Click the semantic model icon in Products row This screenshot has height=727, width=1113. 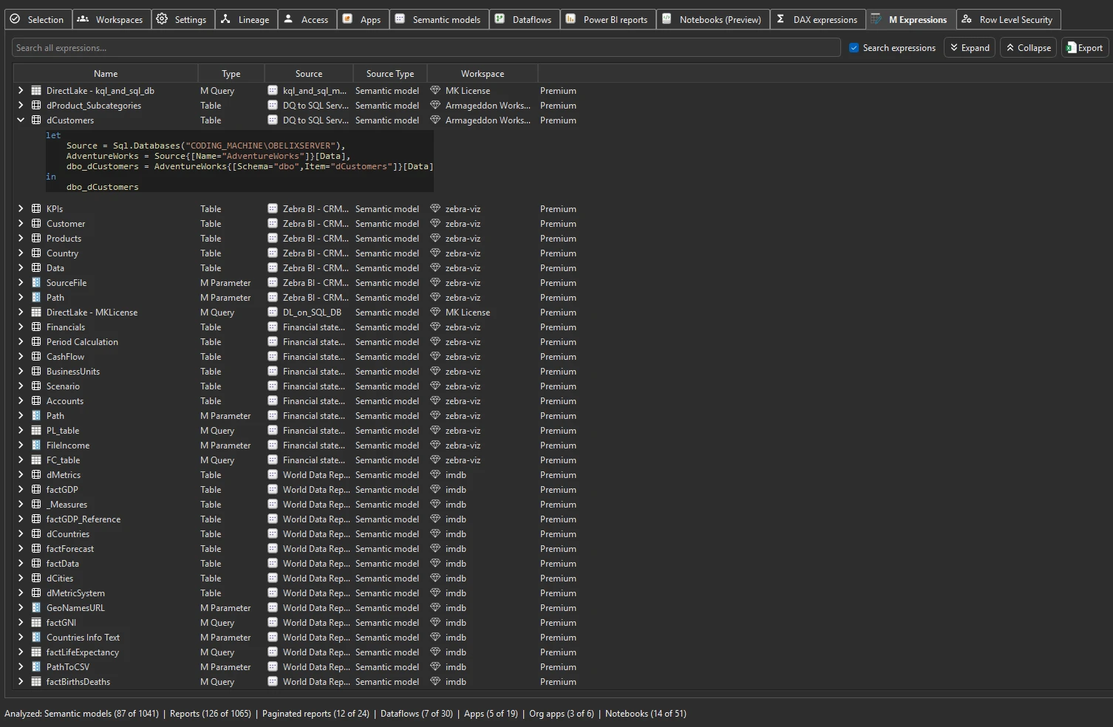click(273, 239)
